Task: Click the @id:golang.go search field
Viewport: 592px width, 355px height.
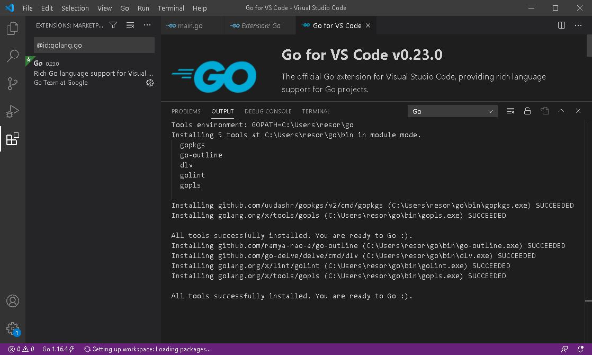Action: click(94, 45)
